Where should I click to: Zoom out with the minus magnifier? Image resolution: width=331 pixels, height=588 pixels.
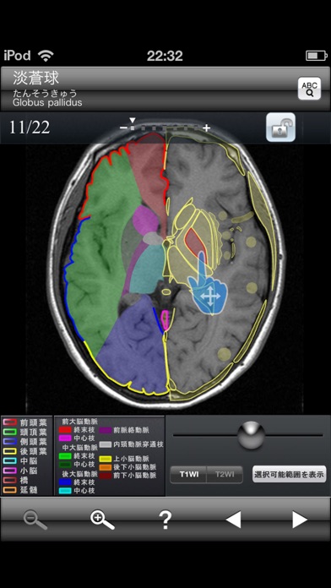coord(35,520)
